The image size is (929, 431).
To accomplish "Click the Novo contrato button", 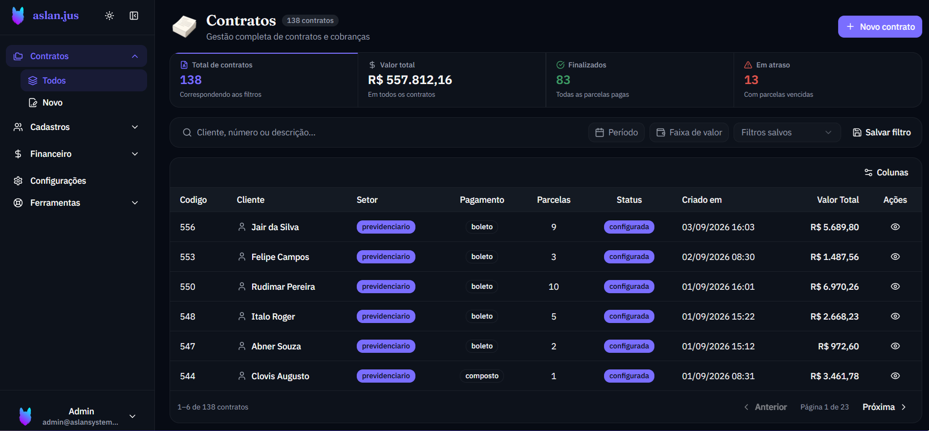I will click(x=880, y=27).
